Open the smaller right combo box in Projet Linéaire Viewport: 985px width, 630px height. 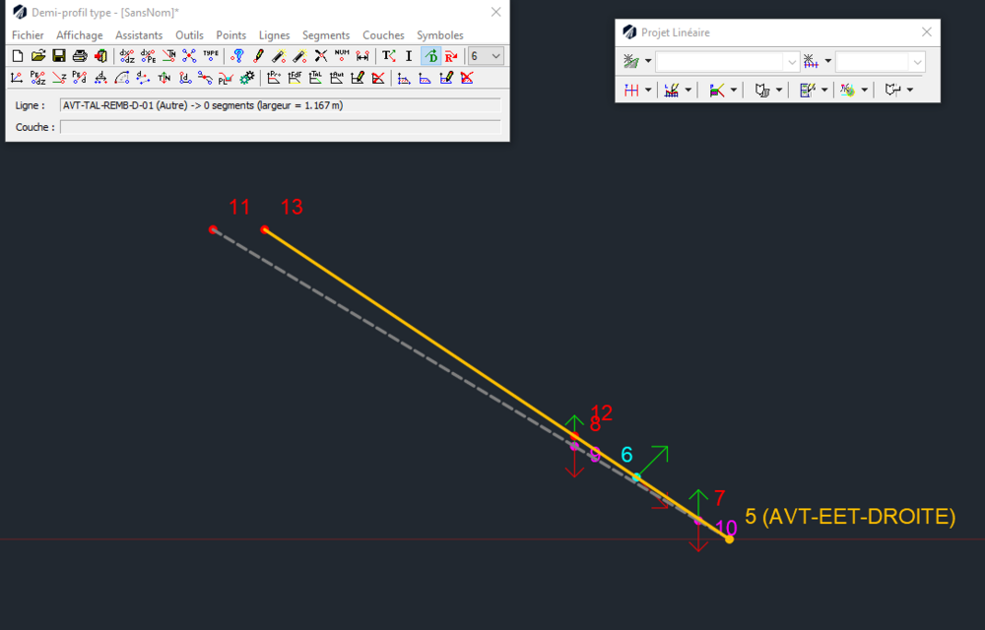tap(880, 61)
